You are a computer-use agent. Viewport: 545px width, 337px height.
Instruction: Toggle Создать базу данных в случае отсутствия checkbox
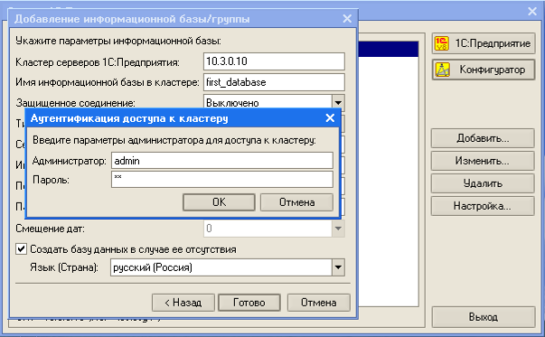(x=21, y=249)
